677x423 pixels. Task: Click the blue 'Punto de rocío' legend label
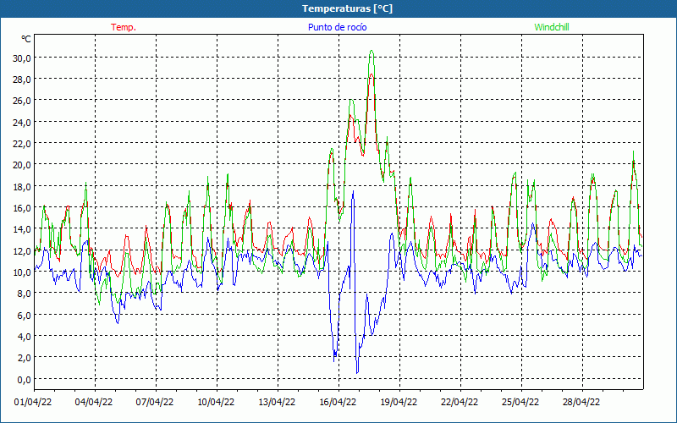[x=337, y=27]
